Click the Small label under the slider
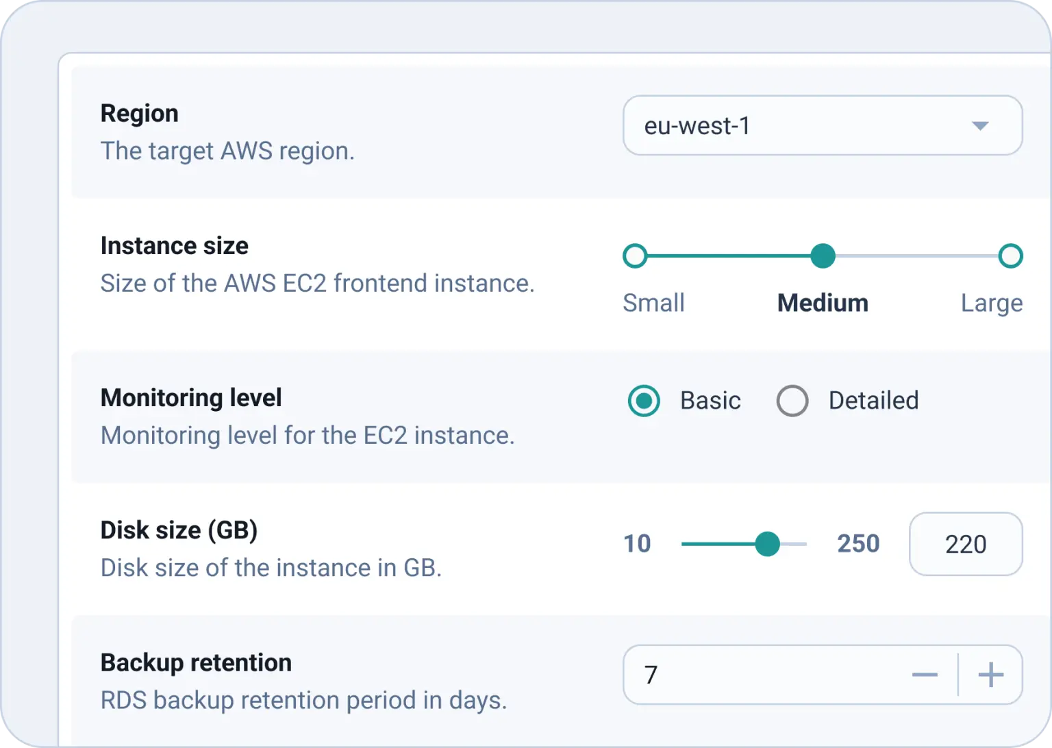The width and height of the screenshot is (1052, 748). [x=653, y=303]
